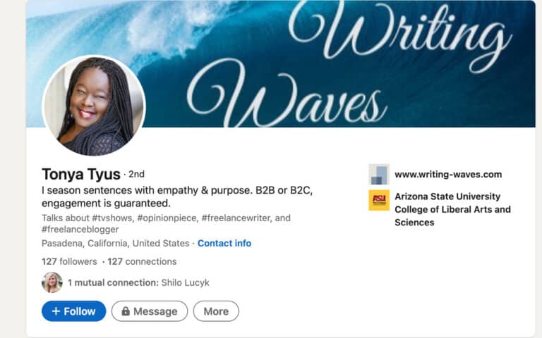Click the 2nd degree connection badge
The width and height of the screenshot is (542, 338).
pos(136,174)
